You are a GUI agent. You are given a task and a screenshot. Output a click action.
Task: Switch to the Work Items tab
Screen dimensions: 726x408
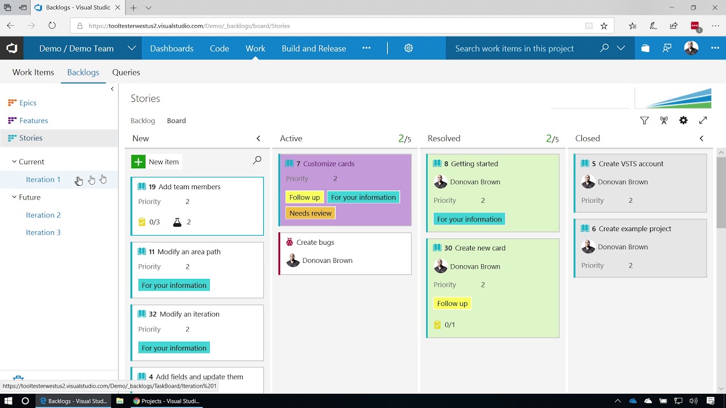pos(33,72)
